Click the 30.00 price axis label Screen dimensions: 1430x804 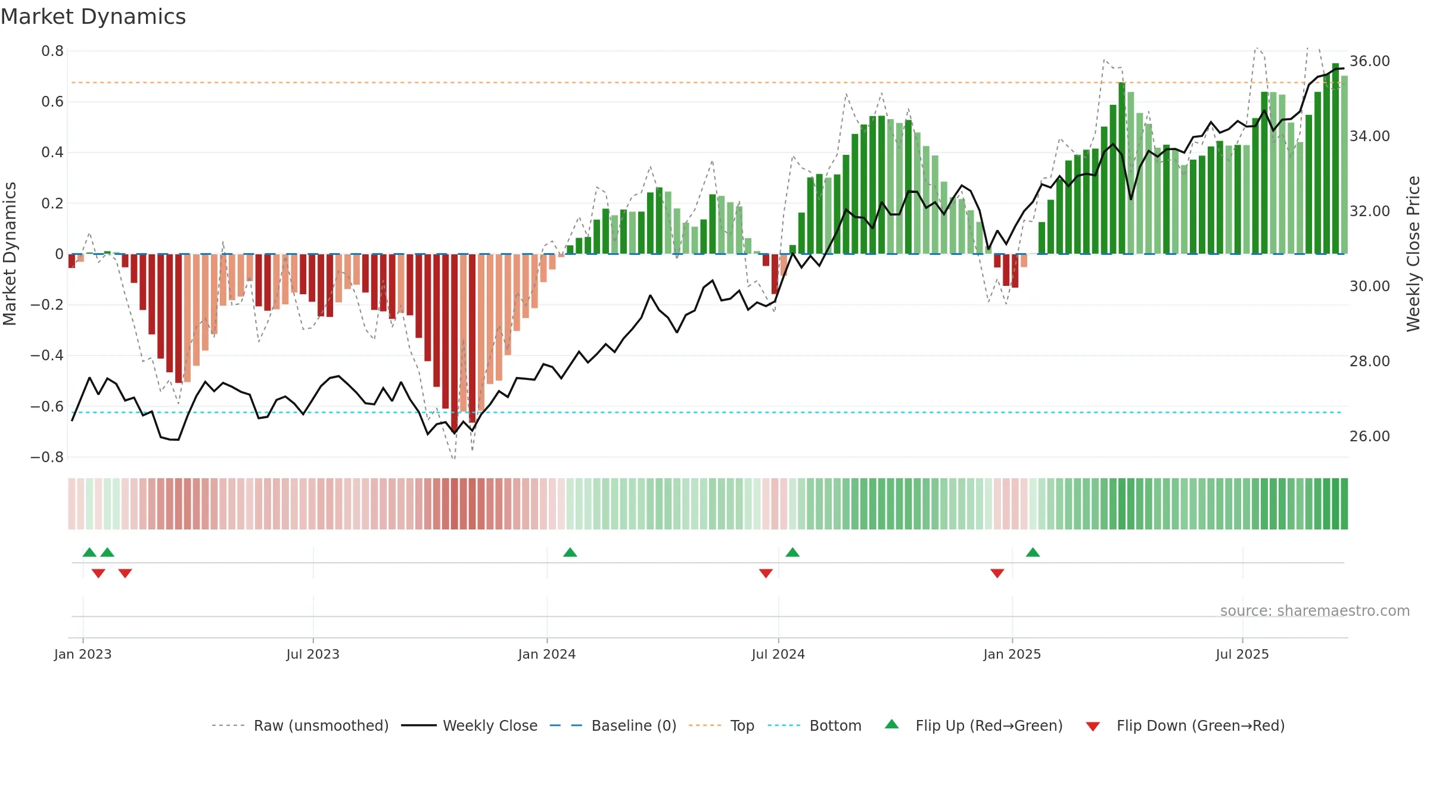(1370, 286)
